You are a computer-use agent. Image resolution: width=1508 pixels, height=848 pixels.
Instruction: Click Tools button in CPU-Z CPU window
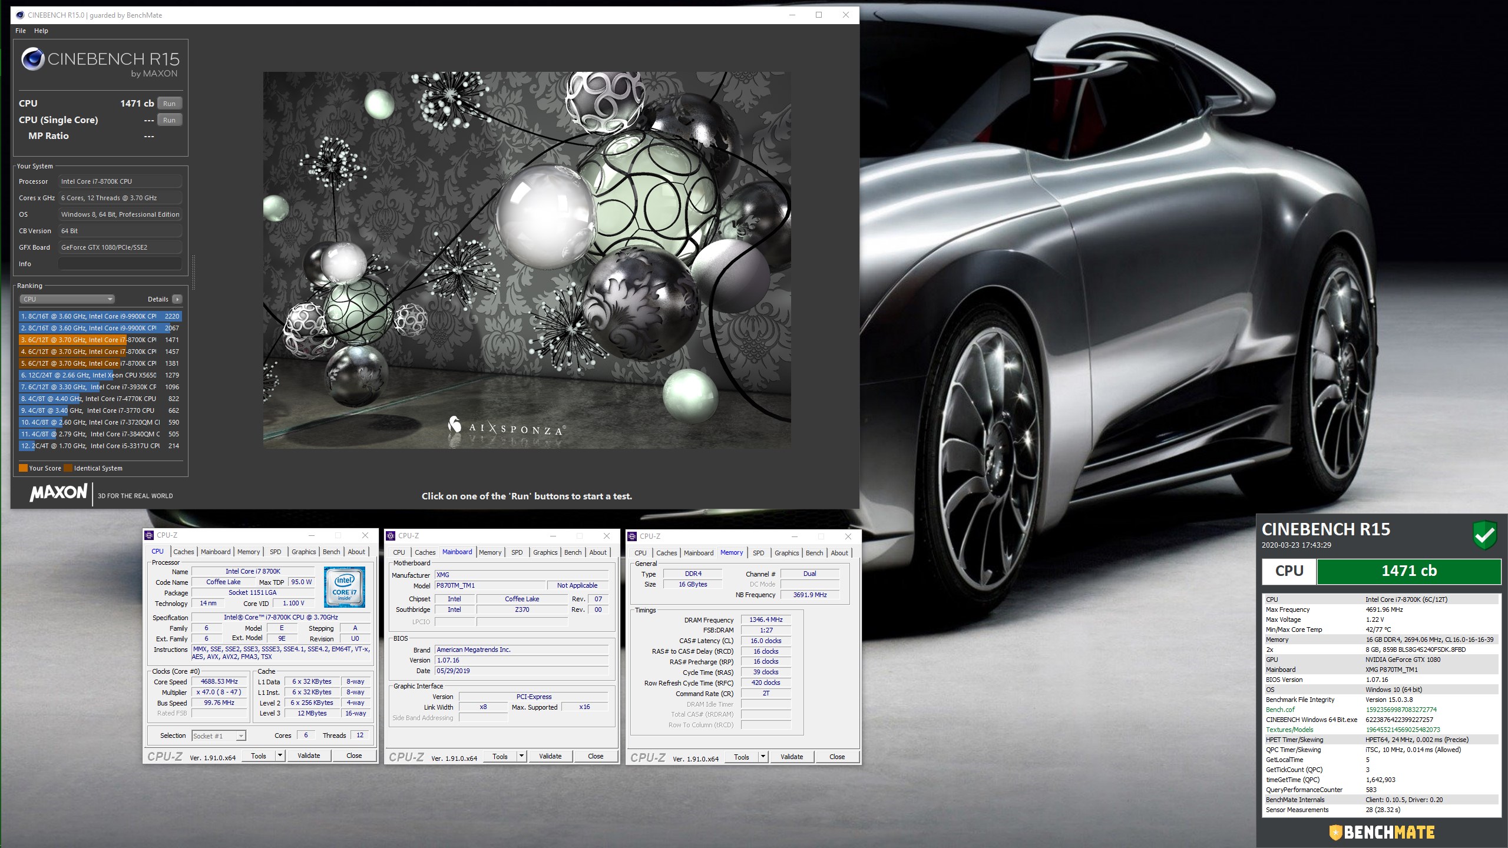[259, 756]
